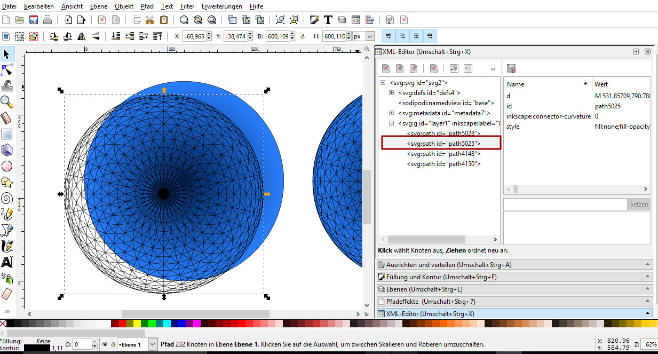
Task: Select the Zoom magnifier tool
Action: tap(7, 101)
